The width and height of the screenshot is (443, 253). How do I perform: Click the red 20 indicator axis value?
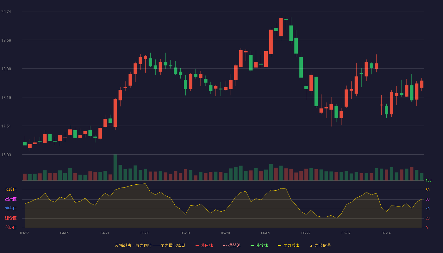point(427,218)
